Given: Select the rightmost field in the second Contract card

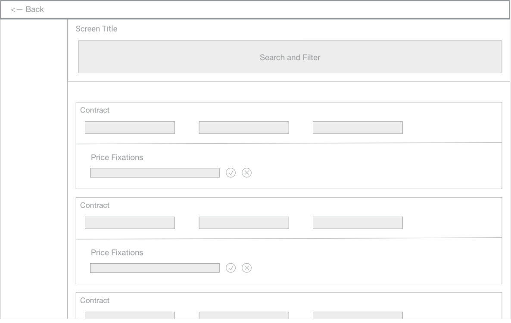Looking at the screenshot, I should click(358, 223).
